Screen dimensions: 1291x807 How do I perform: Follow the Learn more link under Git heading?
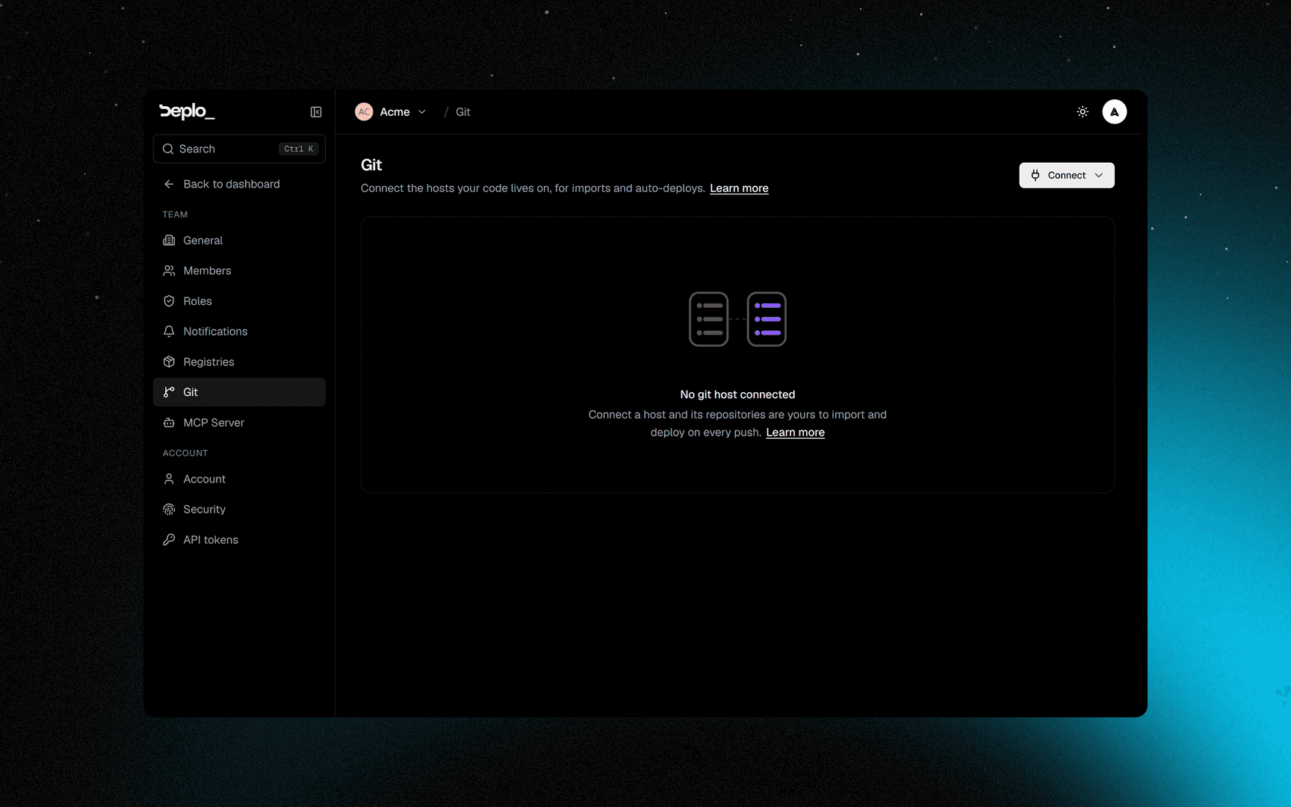(x=739, y=188)
